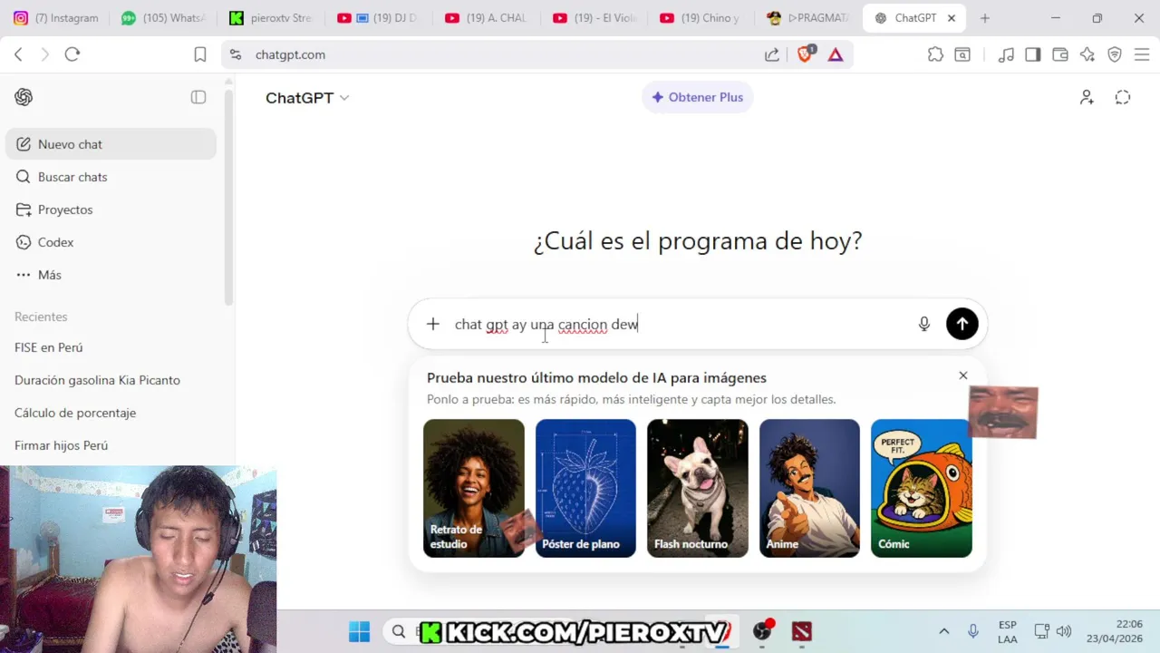
Task: Click the ChatGPT logo in sidebar
Action: 24,97
